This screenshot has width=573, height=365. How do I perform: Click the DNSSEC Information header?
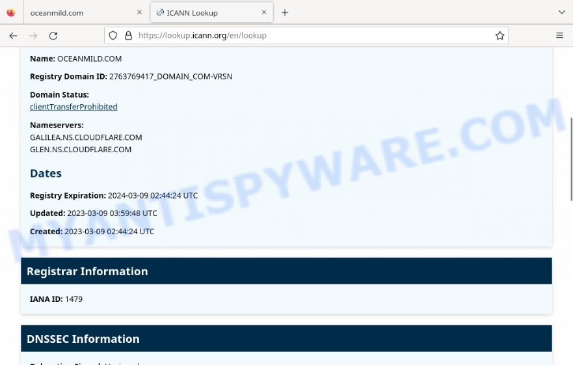286,339
